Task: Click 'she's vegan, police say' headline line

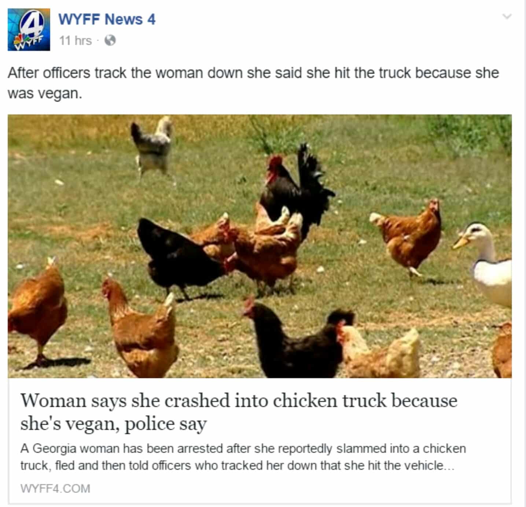Action: [x=114, y=424]
